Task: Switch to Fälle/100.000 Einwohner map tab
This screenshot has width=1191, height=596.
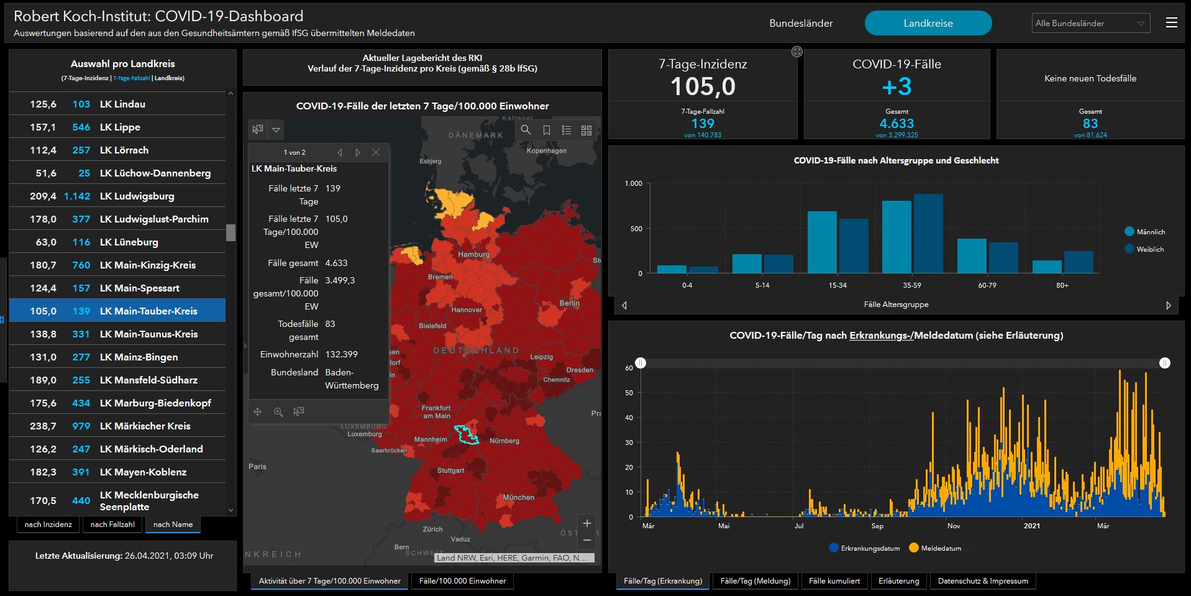Action: pos(462,581)
